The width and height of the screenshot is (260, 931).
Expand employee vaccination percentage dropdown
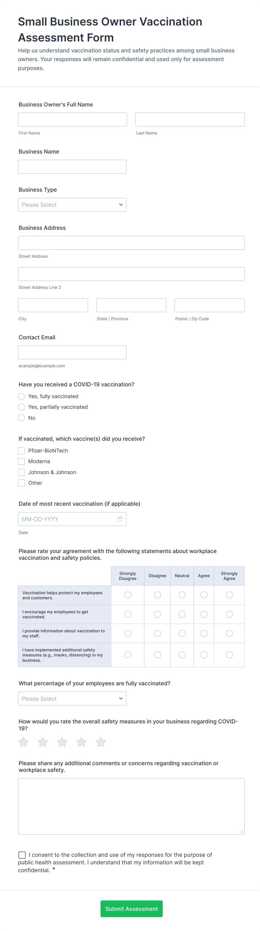72,698
